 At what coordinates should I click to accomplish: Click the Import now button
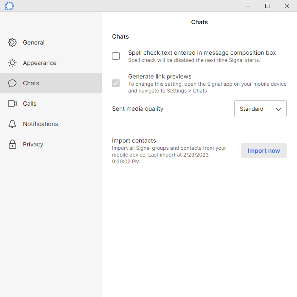click(x=263, y=151)
